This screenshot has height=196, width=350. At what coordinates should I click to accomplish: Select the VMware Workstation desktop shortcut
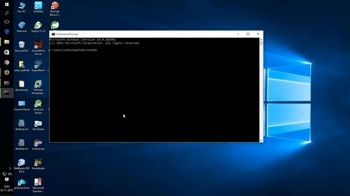(38, 87)
